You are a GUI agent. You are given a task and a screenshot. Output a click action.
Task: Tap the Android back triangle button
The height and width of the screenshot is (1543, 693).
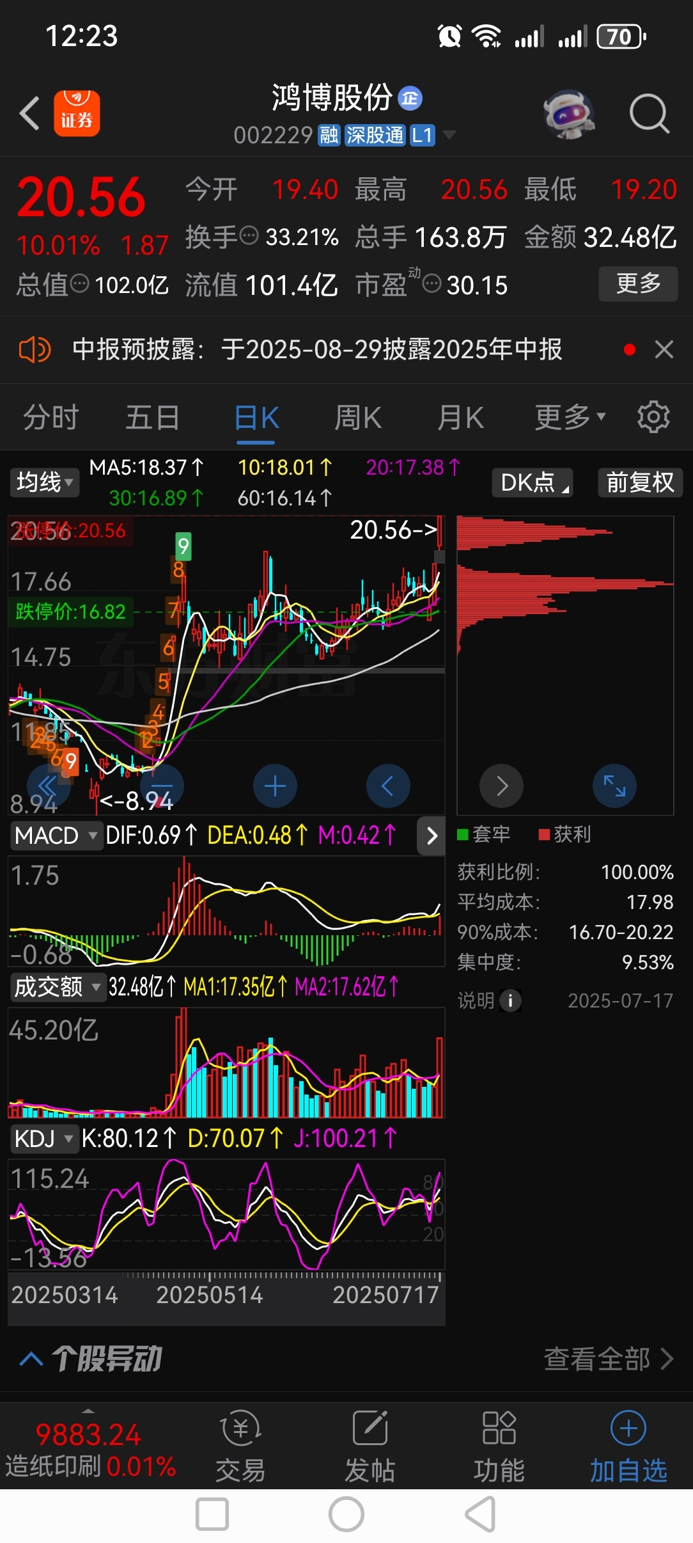[481, 1514]
